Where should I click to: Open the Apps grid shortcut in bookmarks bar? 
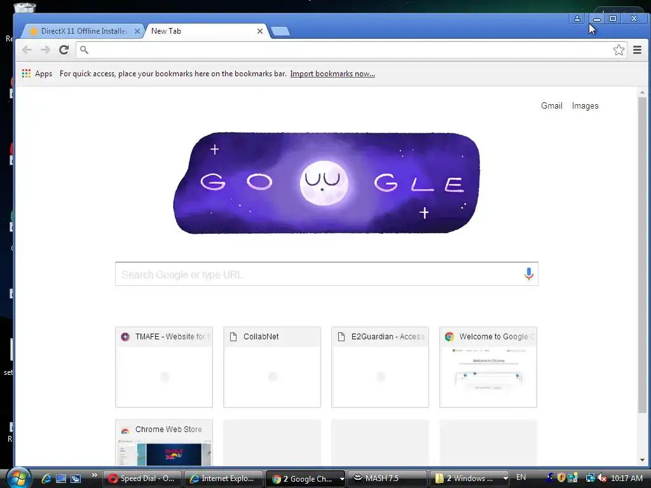tap(26, 74)
